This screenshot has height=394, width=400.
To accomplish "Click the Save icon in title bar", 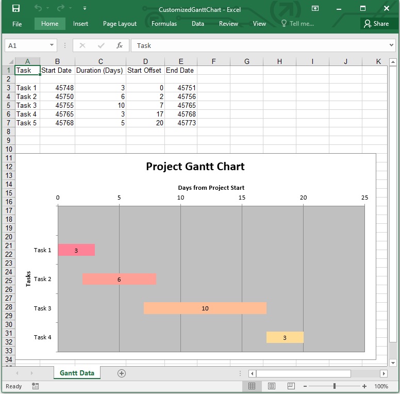I will point(16,8).
